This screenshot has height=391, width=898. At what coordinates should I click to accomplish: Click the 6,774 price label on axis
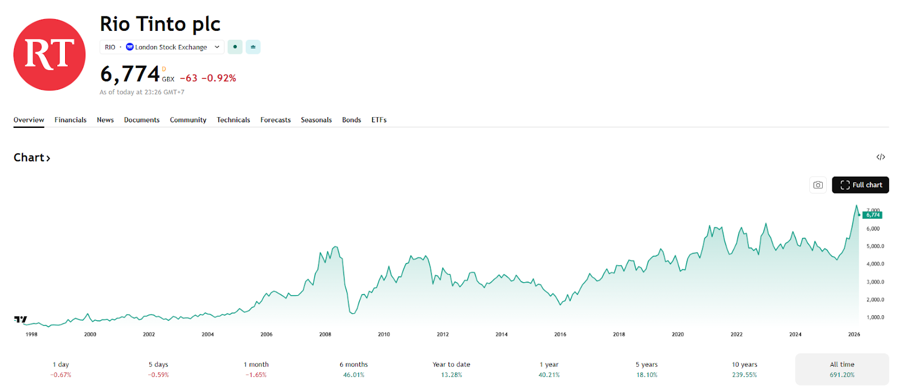[x=873, y=215]
